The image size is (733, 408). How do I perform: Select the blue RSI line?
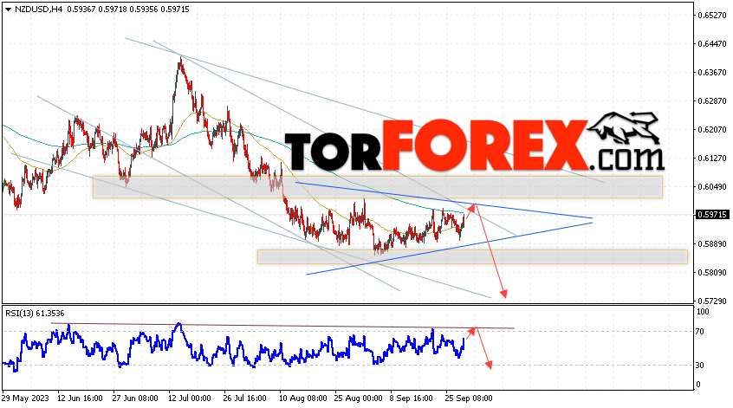pyautogui.click(x=234, y=348)
